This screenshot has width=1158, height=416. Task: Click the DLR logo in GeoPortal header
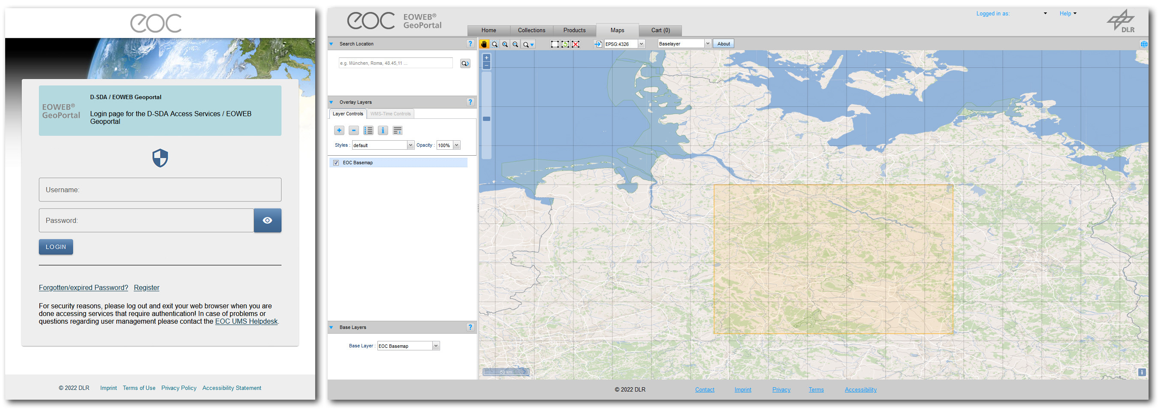tap(1121, 21)
